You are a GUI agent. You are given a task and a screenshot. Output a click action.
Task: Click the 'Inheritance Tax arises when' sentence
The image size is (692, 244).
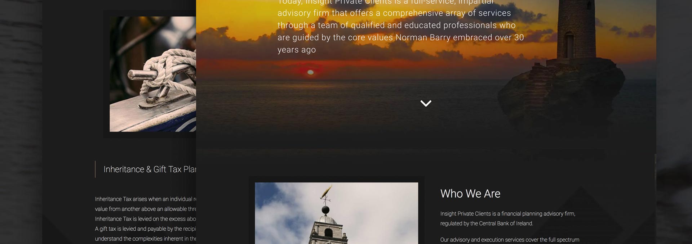click(146, 199)
